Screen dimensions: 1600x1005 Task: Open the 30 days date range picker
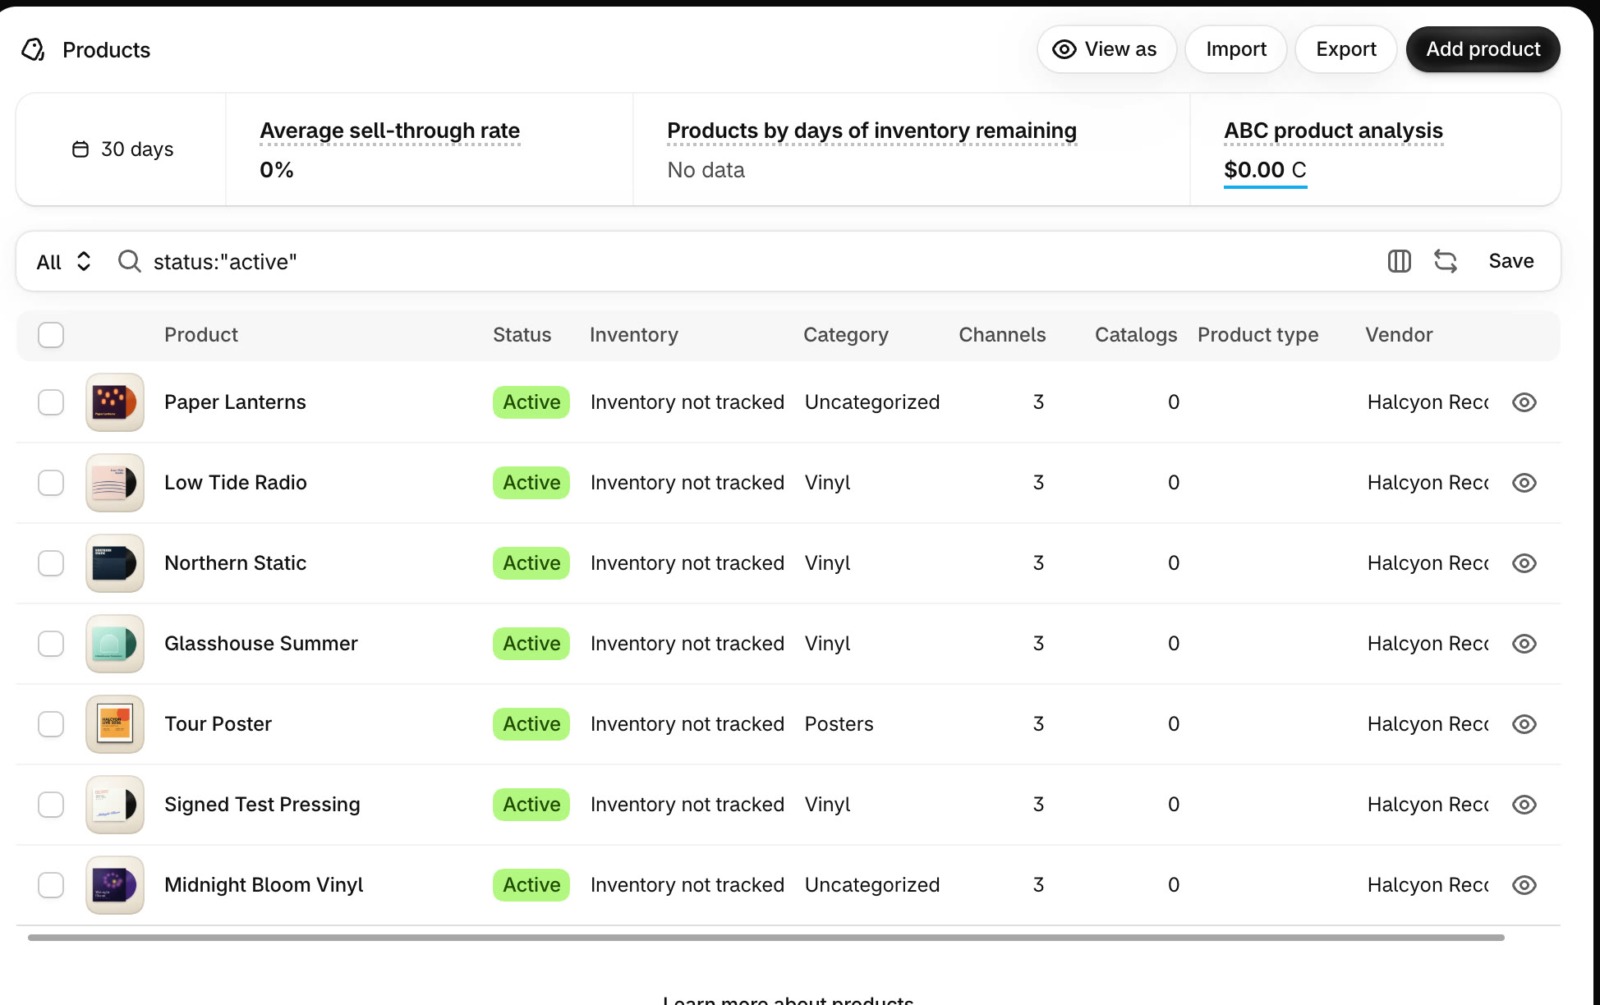click(x=122, y=149)
